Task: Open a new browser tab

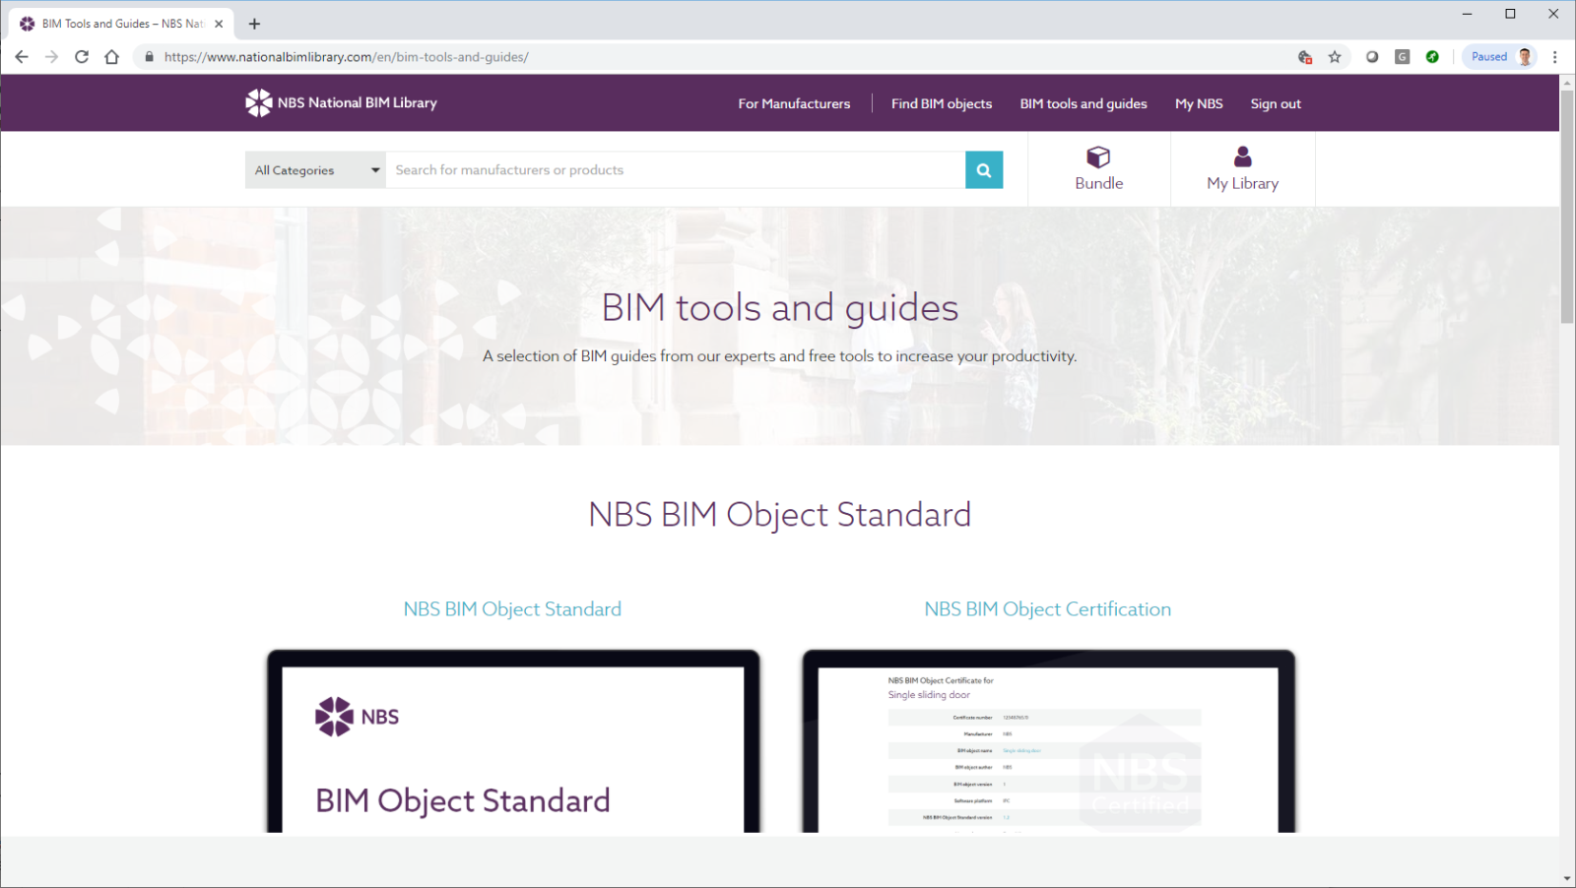Action: [x=254, y=24]
